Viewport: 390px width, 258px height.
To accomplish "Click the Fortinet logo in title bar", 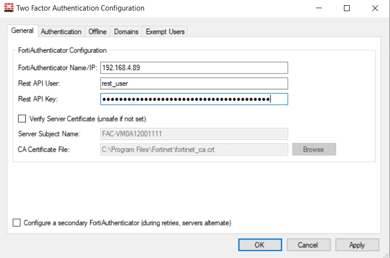I will tap(8, 8).
